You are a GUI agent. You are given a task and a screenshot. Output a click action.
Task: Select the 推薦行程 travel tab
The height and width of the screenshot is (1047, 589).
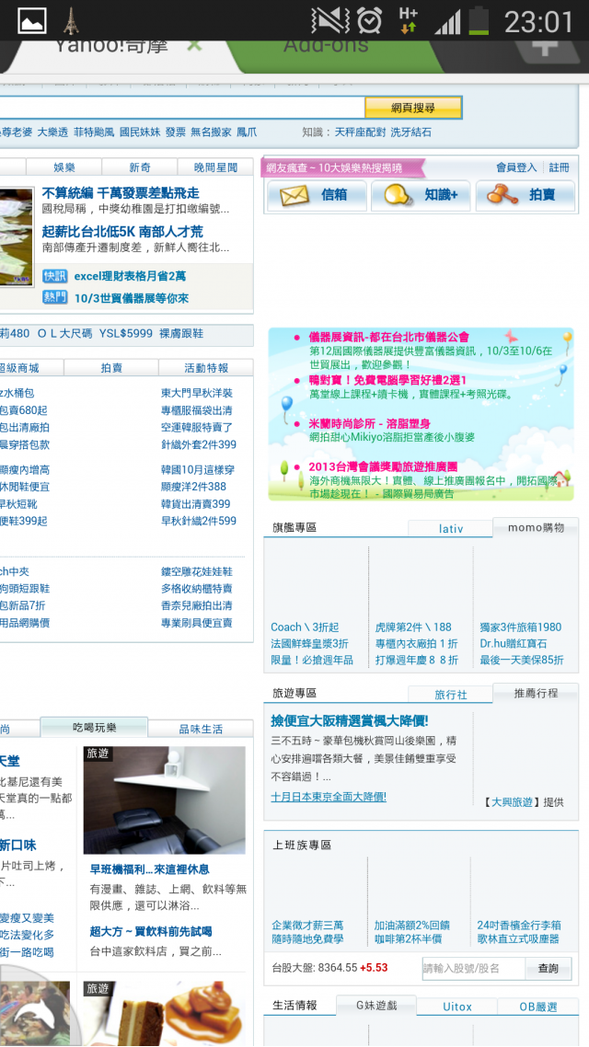[536, 693]
